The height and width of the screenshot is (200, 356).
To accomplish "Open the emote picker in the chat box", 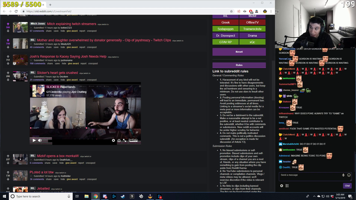I will 349,175.
